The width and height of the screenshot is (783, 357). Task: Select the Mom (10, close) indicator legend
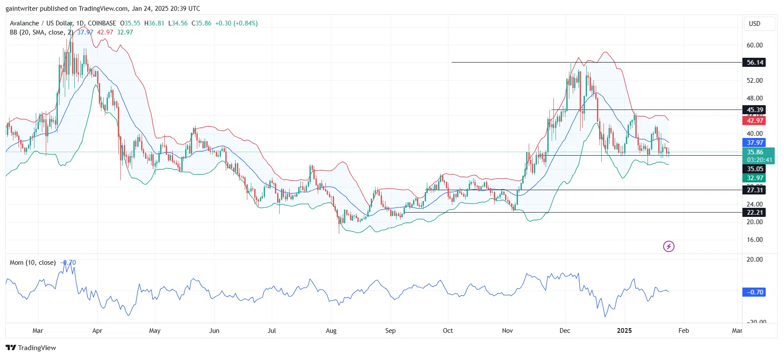tap(33, 263)
